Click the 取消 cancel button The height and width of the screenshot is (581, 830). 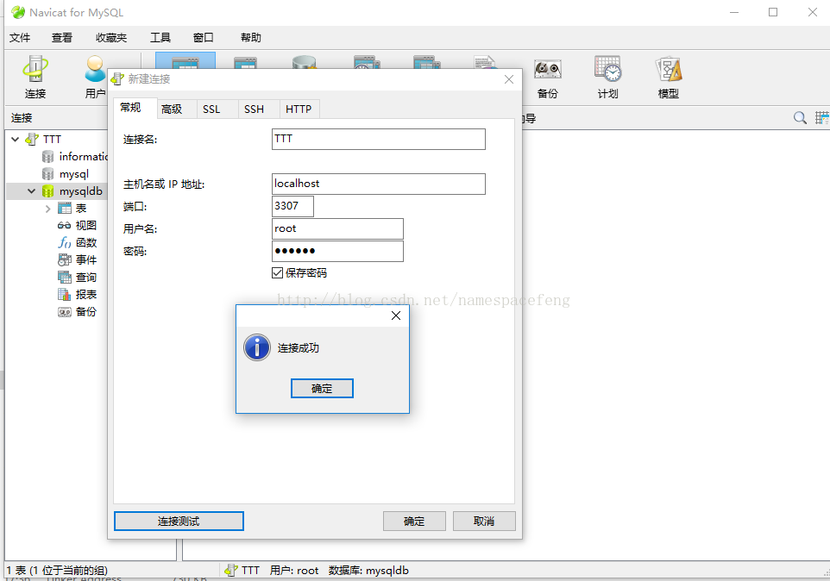(484, 522)
